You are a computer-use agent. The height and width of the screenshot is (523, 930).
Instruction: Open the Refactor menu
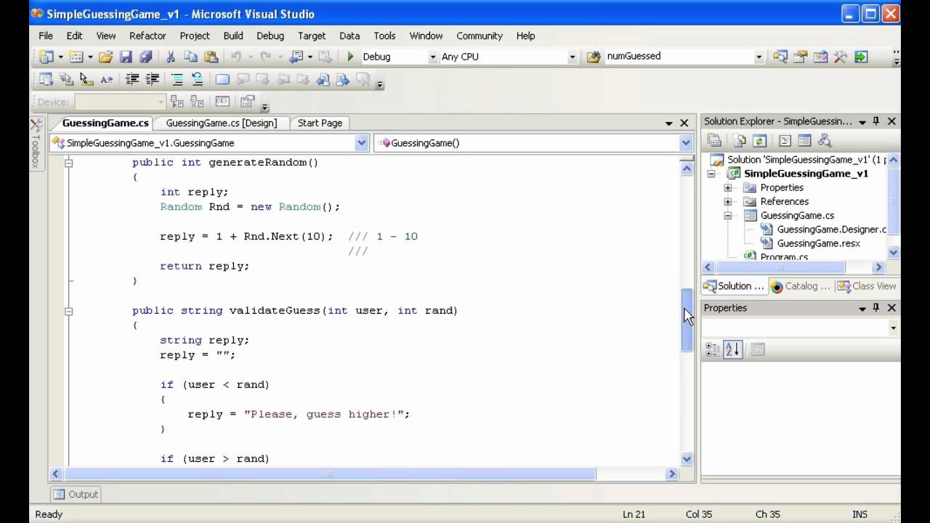[147, 36]
